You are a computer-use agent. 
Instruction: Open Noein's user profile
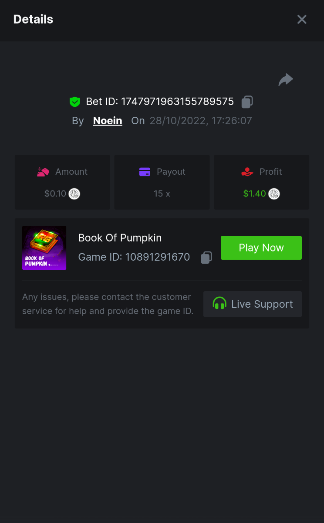point(108,121)
